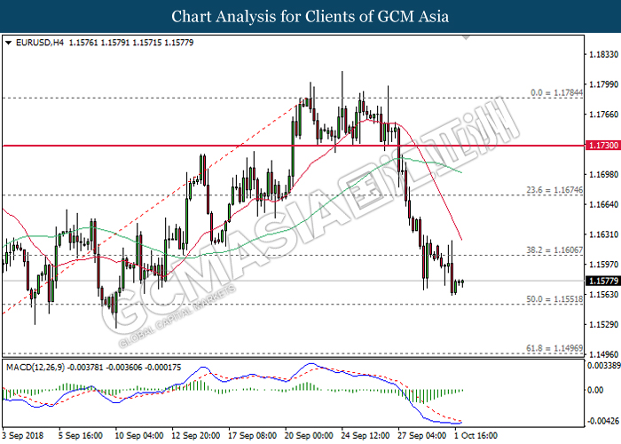Image resolution: width=621 pixels, height=444 pixels.
Task: Click the 1.16310 price axis value
Action: point(603,234)
